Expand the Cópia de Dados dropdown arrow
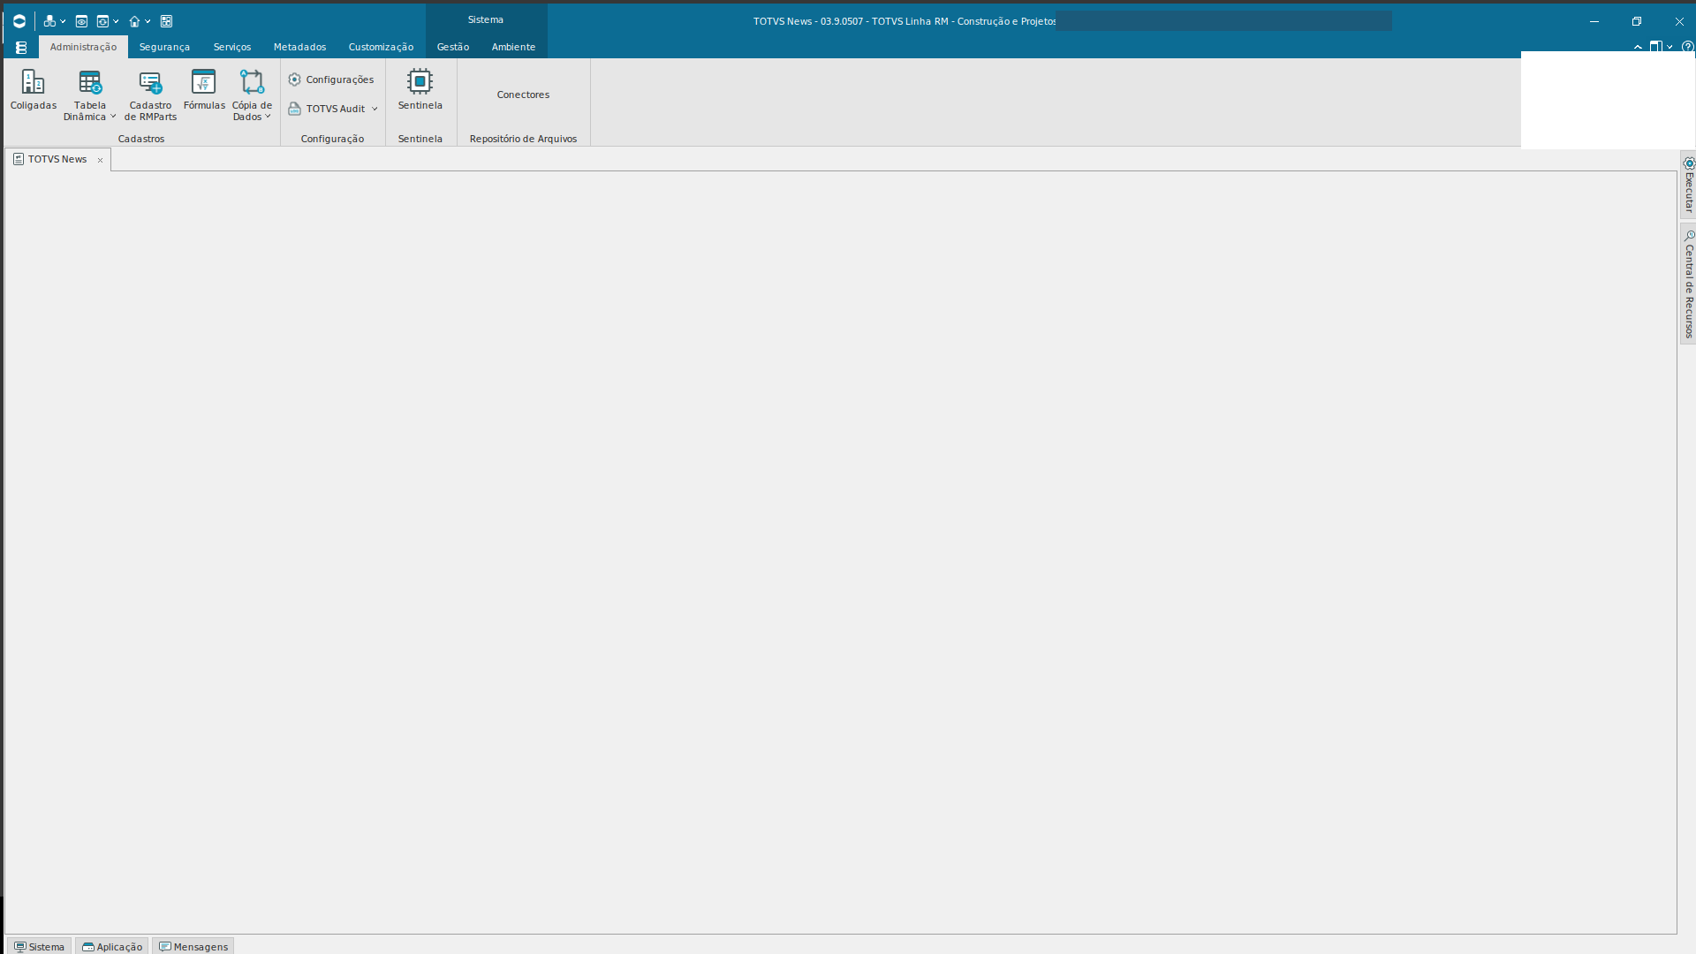 (268, 117)
